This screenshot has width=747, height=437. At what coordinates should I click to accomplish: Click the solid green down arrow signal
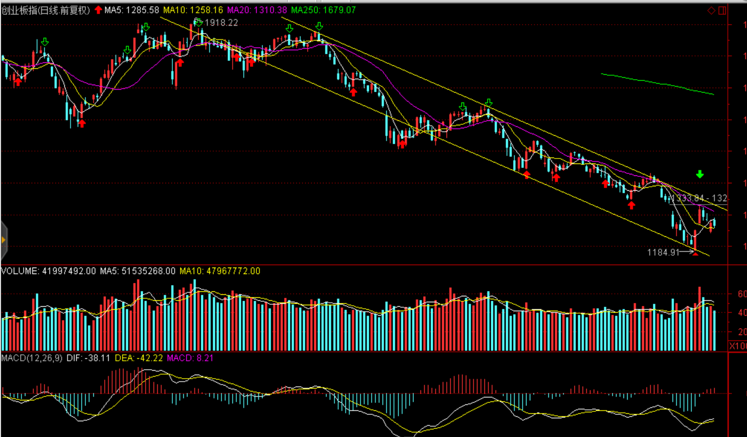click(x=699, y=174)
